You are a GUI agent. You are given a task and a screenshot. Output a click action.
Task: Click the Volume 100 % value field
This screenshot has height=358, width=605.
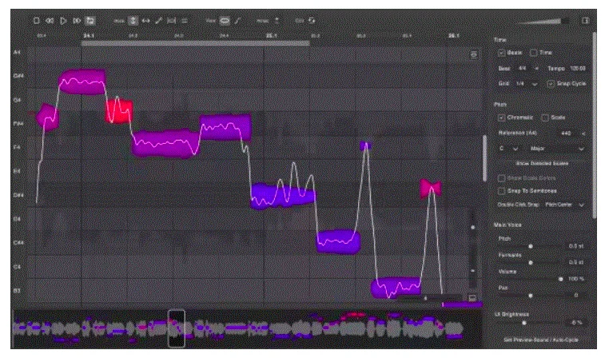point(575,279)
